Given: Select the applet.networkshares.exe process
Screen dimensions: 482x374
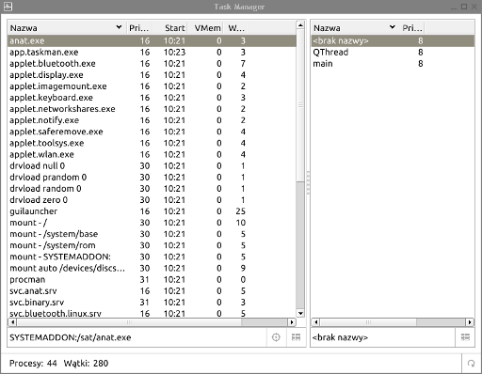Looking at the screenshot, I should point(152,109).
